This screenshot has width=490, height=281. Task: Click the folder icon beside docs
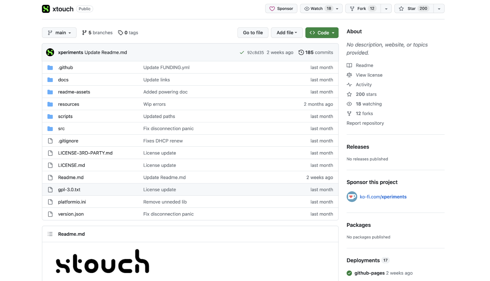[50, 80]
